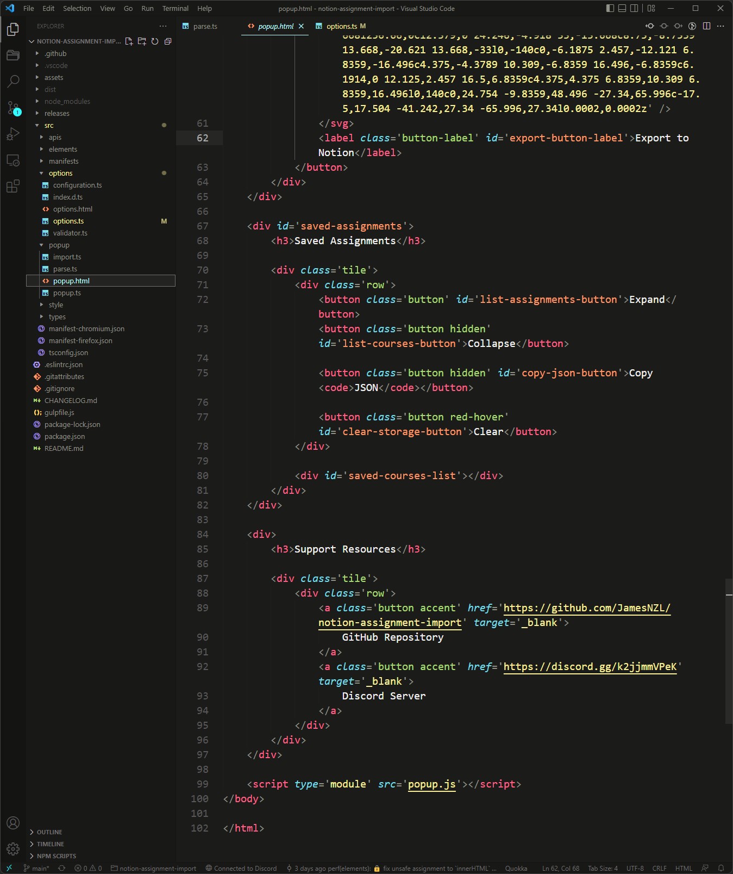Screen dimensions: 733x874
Task: Toggle the middle change-marker circle icon
Action: [x=664, y=26]
